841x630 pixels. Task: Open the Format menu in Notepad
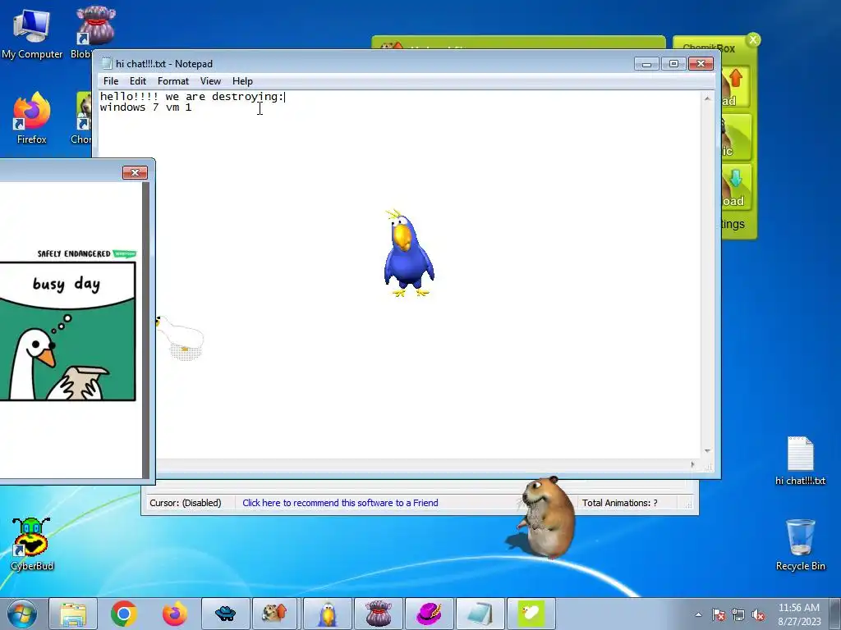(173, 81)
